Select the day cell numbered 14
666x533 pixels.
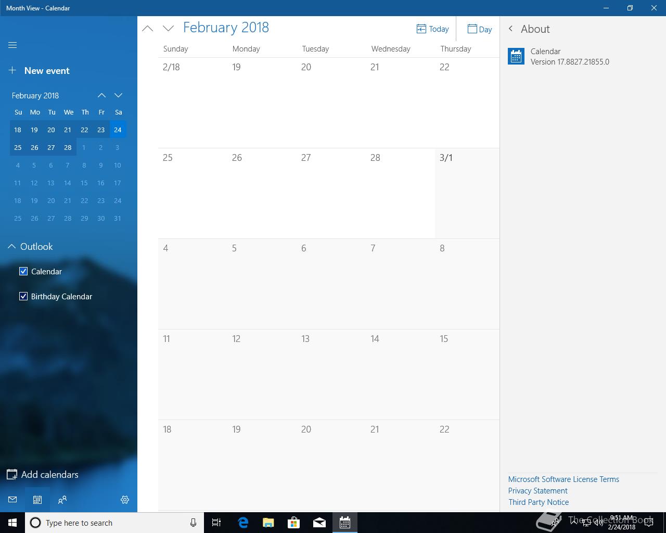[400, 375]
